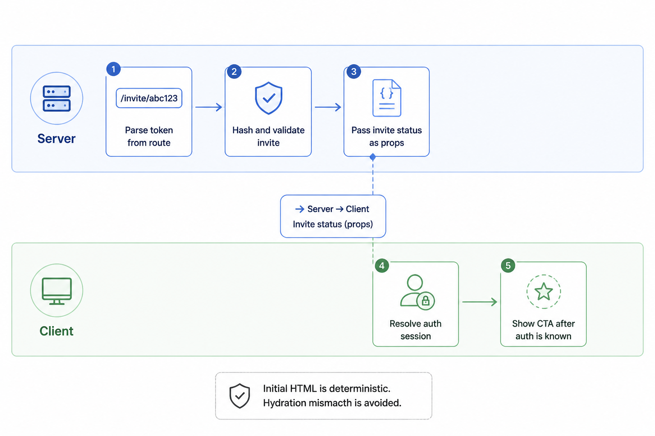
Task: Click the Client label
Action: [x=56, y=331]
